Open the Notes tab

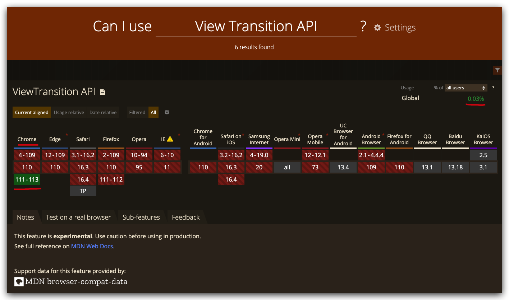click(x=26, y=217)
